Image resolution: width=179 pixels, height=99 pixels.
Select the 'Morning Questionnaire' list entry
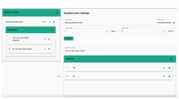14,22
